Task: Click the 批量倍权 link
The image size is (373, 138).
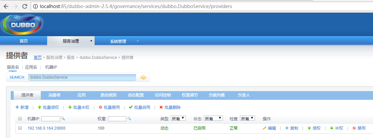Action: pos(51,108)
